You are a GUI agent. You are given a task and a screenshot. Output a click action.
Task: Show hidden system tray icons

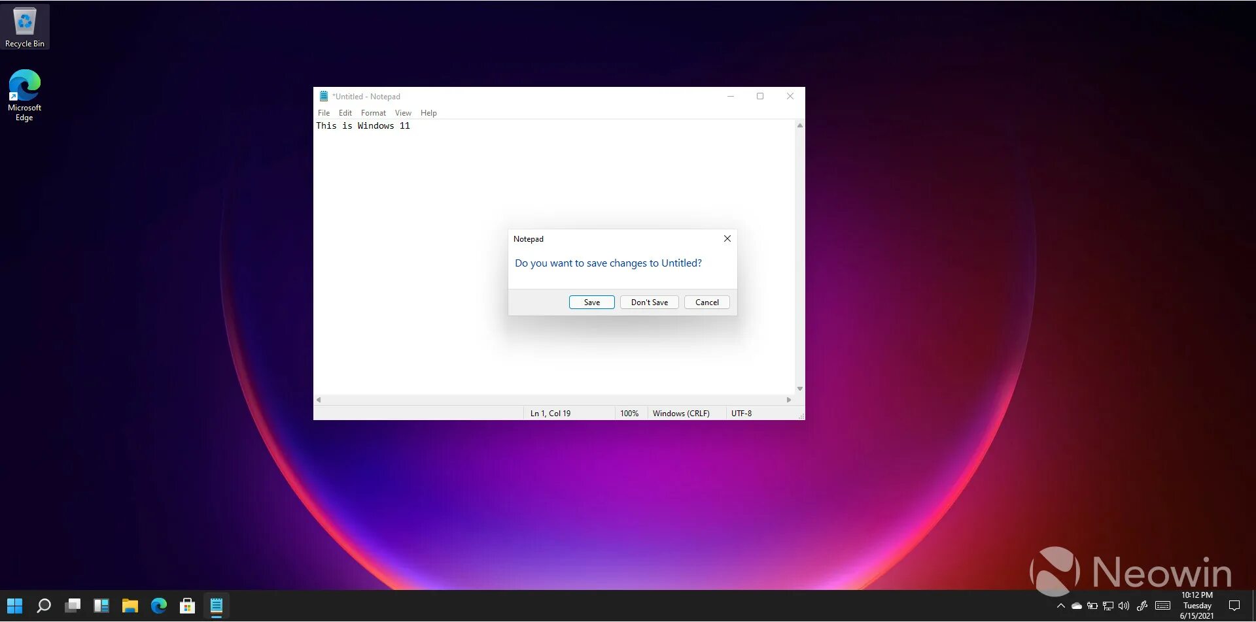click(1060, 606)
